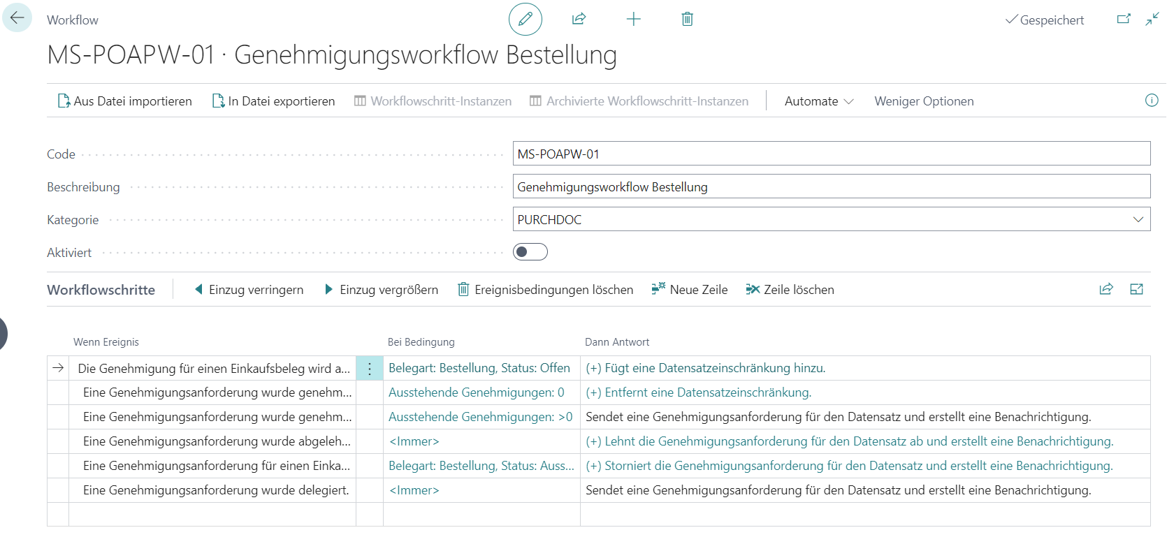Viewport: 1167px width, 537px height.
Task: Toggle the Aktiviert switch
Action: [x=530, y=252]
